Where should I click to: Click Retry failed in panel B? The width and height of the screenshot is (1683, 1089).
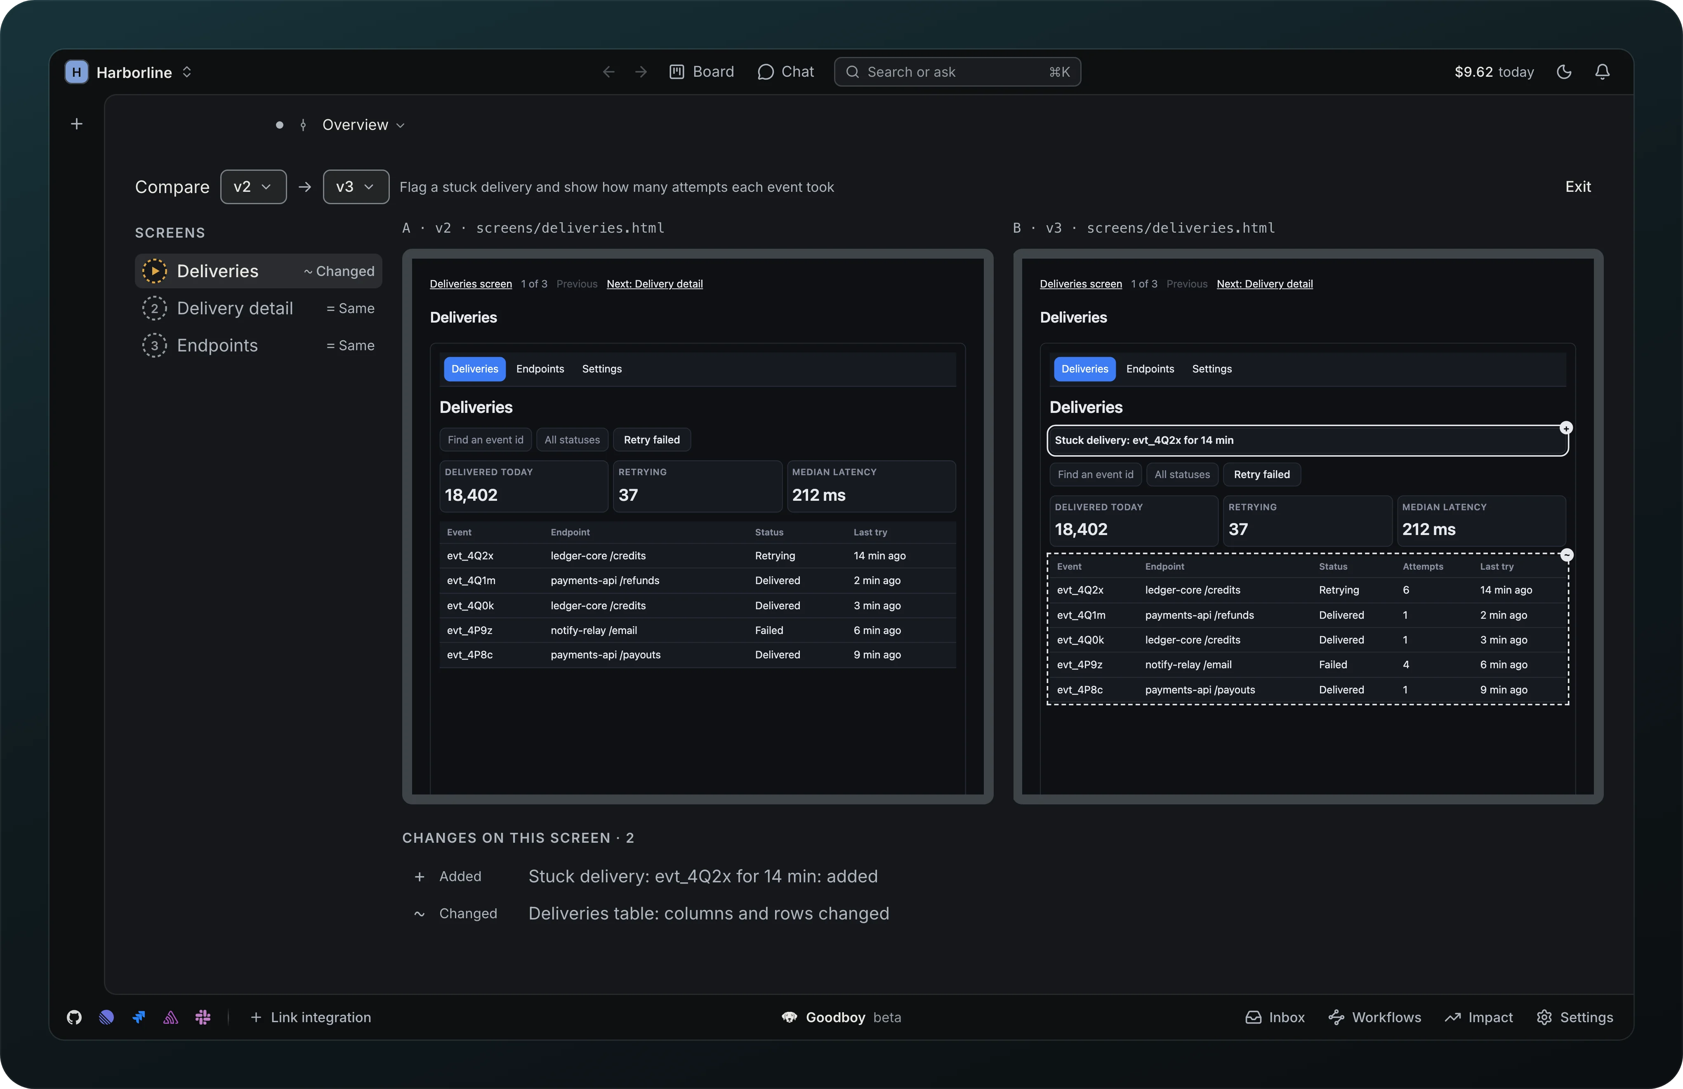click(1261, 474)
